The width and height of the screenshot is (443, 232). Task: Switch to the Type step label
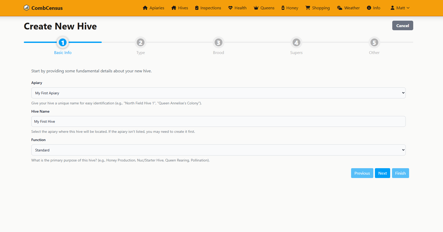coord(141,53)
